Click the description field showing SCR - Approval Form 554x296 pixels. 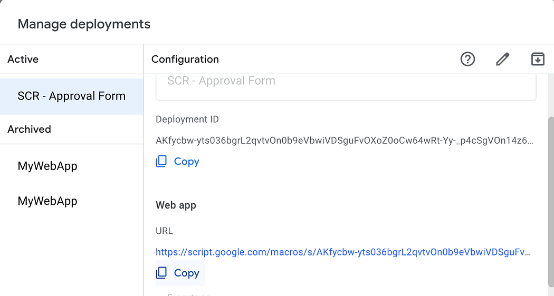pyautogui.click(x=346, y=84)
